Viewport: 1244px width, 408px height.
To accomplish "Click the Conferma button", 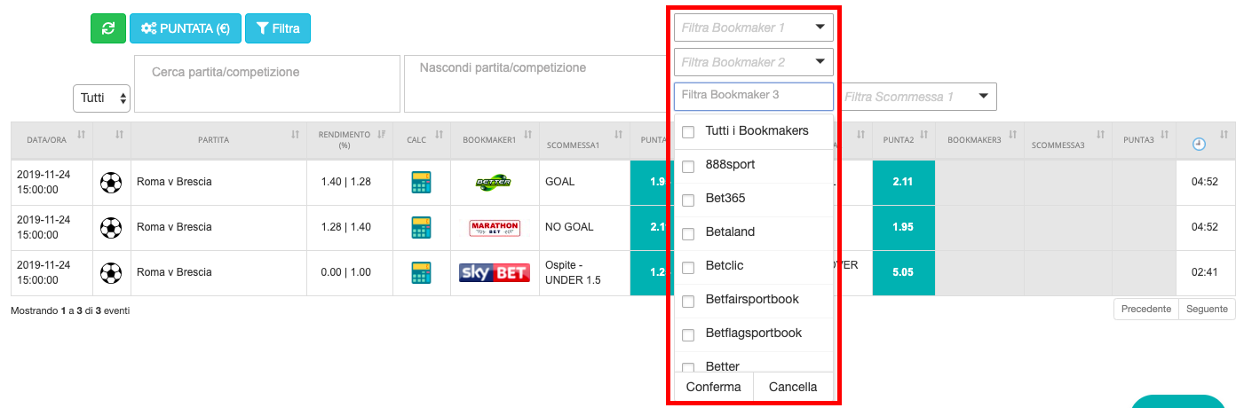I will (x=714, y=387).
